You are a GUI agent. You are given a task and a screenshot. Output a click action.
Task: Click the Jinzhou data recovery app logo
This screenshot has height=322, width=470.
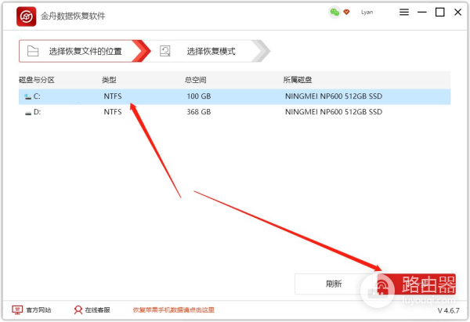pos(27,16)
